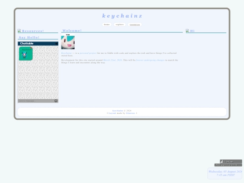Click the "Hi" right sidebar heading
This screenshot has width=244, height=183.
point(192,31)
